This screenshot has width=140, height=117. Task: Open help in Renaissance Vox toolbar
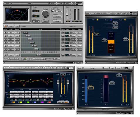[123, 68]
